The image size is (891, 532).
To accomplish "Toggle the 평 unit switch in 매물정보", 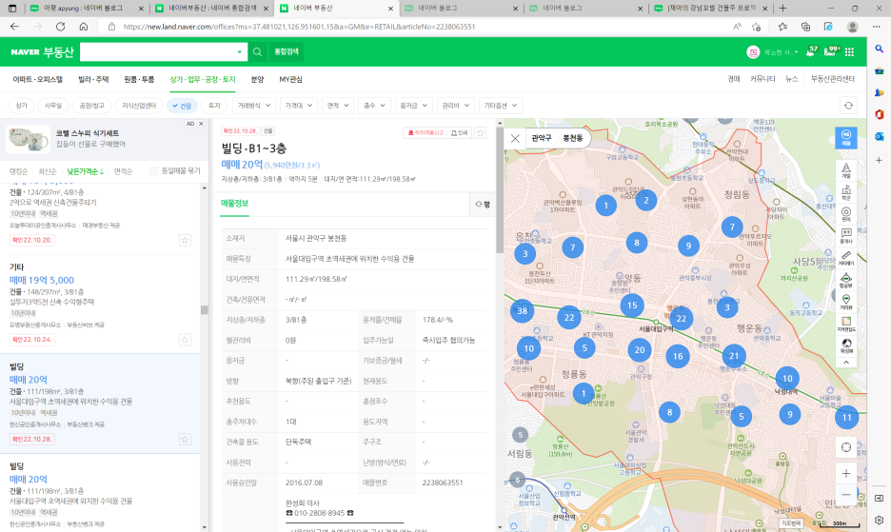I will tap(483, 204).
